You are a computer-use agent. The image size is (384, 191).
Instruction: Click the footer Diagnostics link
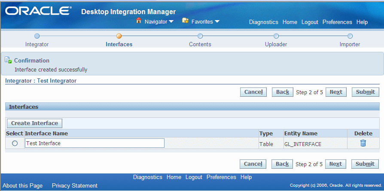tap(148, 177)
